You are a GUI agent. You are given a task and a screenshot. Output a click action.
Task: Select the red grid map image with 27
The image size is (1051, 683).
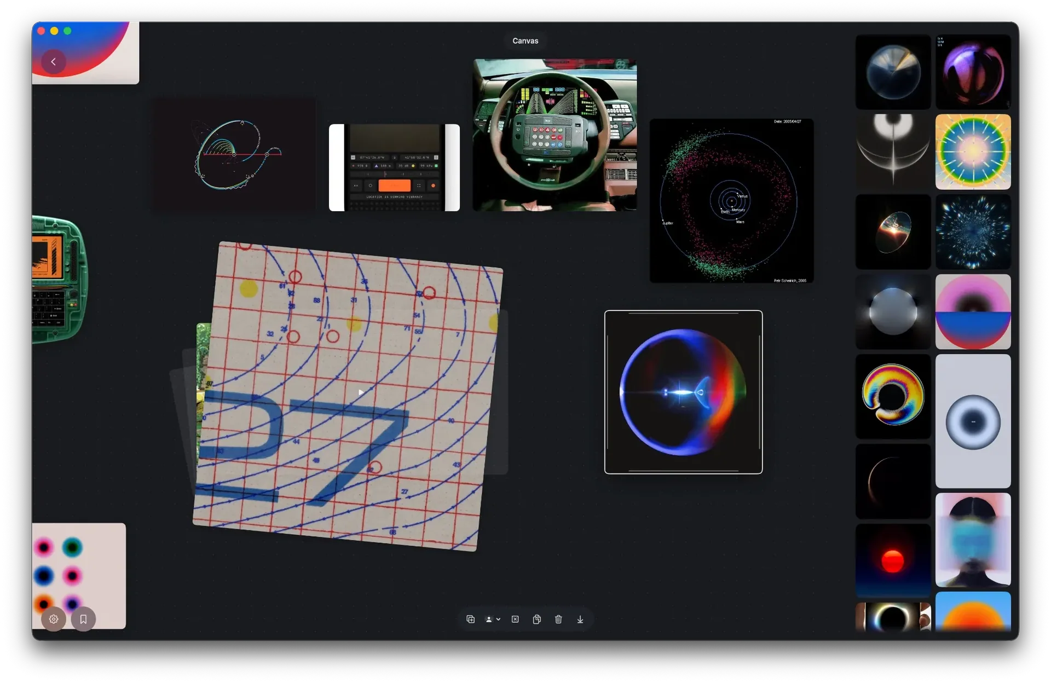(348, 396)
